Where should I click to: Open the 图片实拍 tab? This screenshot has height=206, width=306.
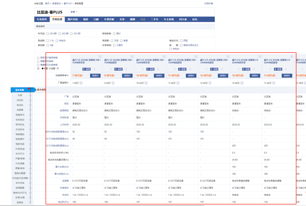click(73, 19)
